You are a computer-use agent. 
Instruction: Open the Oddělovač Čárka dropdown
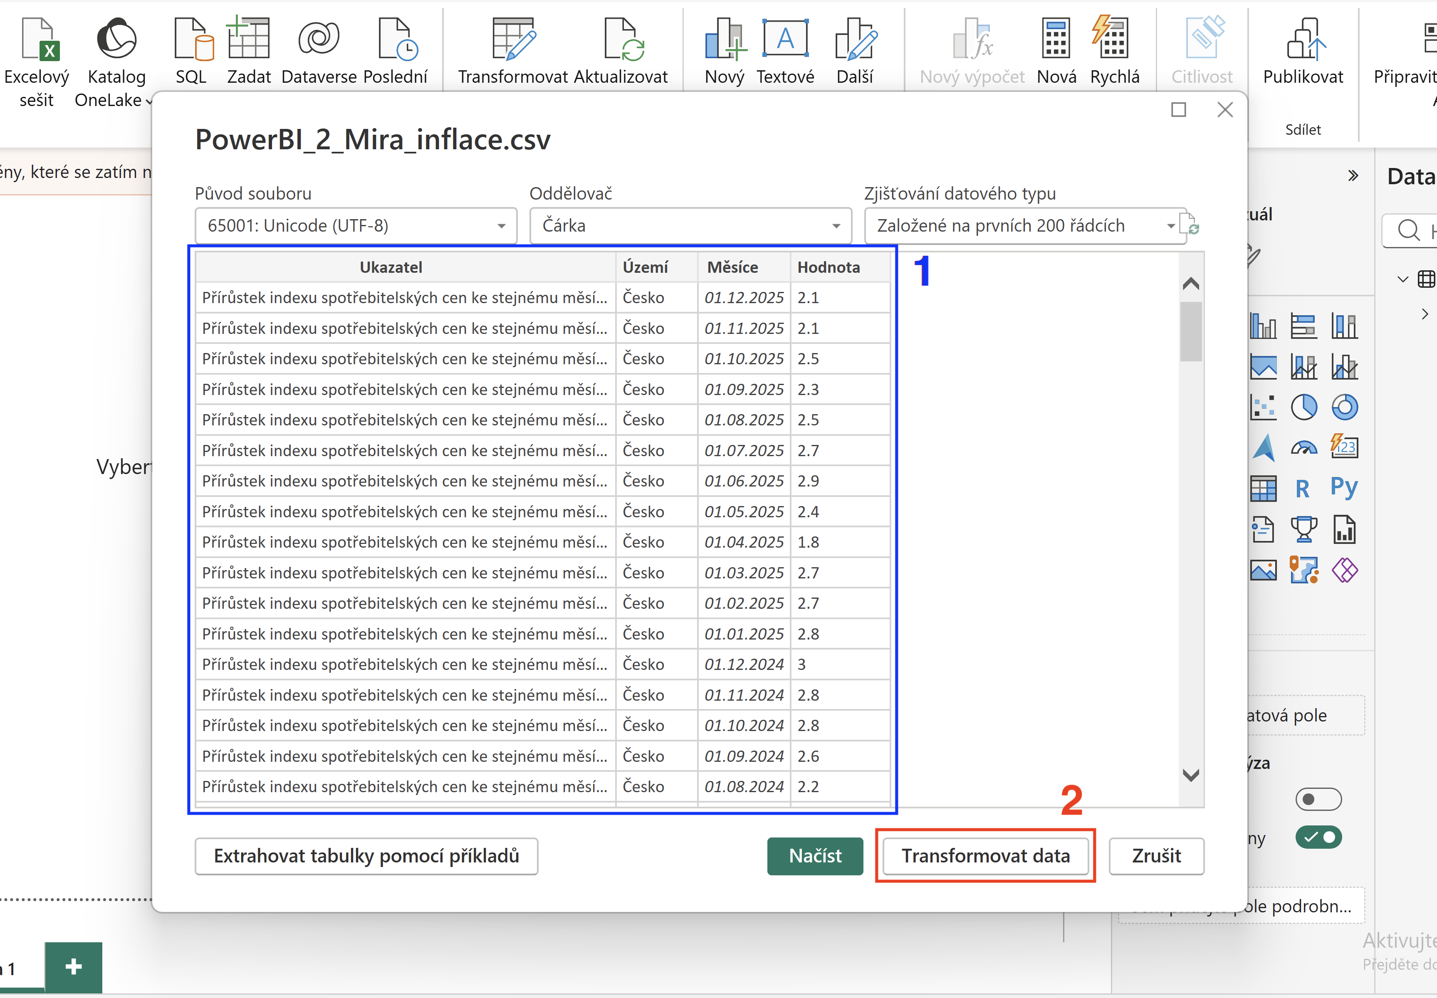(690, 226)
